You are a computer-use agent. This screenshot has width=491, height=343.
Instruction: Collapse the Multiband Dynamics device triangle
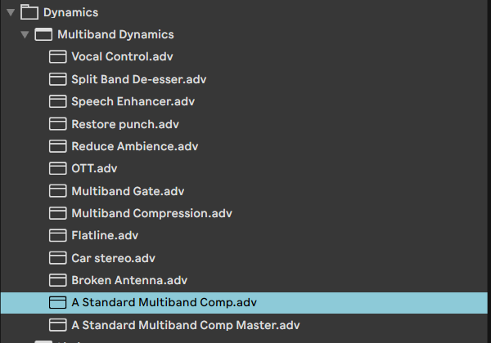25,35
